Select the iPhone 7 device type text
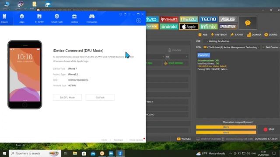Viewport: 280px width, 157px height. tap(72, 69)
